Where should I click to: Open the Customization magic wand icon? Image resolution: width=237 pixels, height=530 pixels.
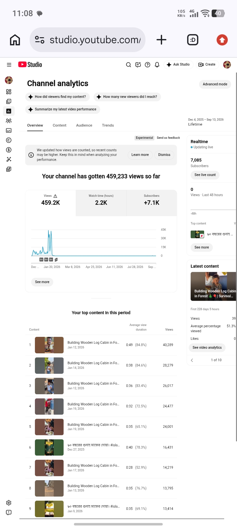[9, 160]
